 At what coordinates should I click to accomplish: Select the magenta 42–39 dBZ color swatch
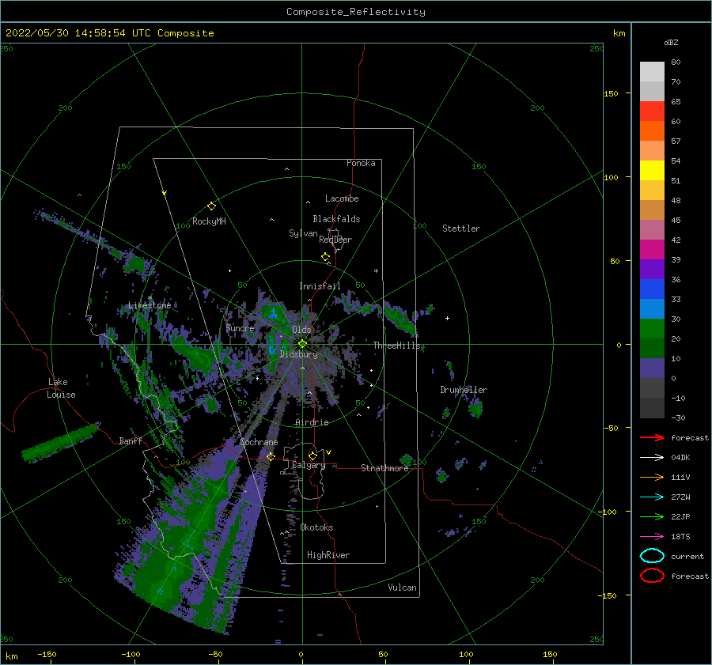pyautogui.click(x=652, y=250)
